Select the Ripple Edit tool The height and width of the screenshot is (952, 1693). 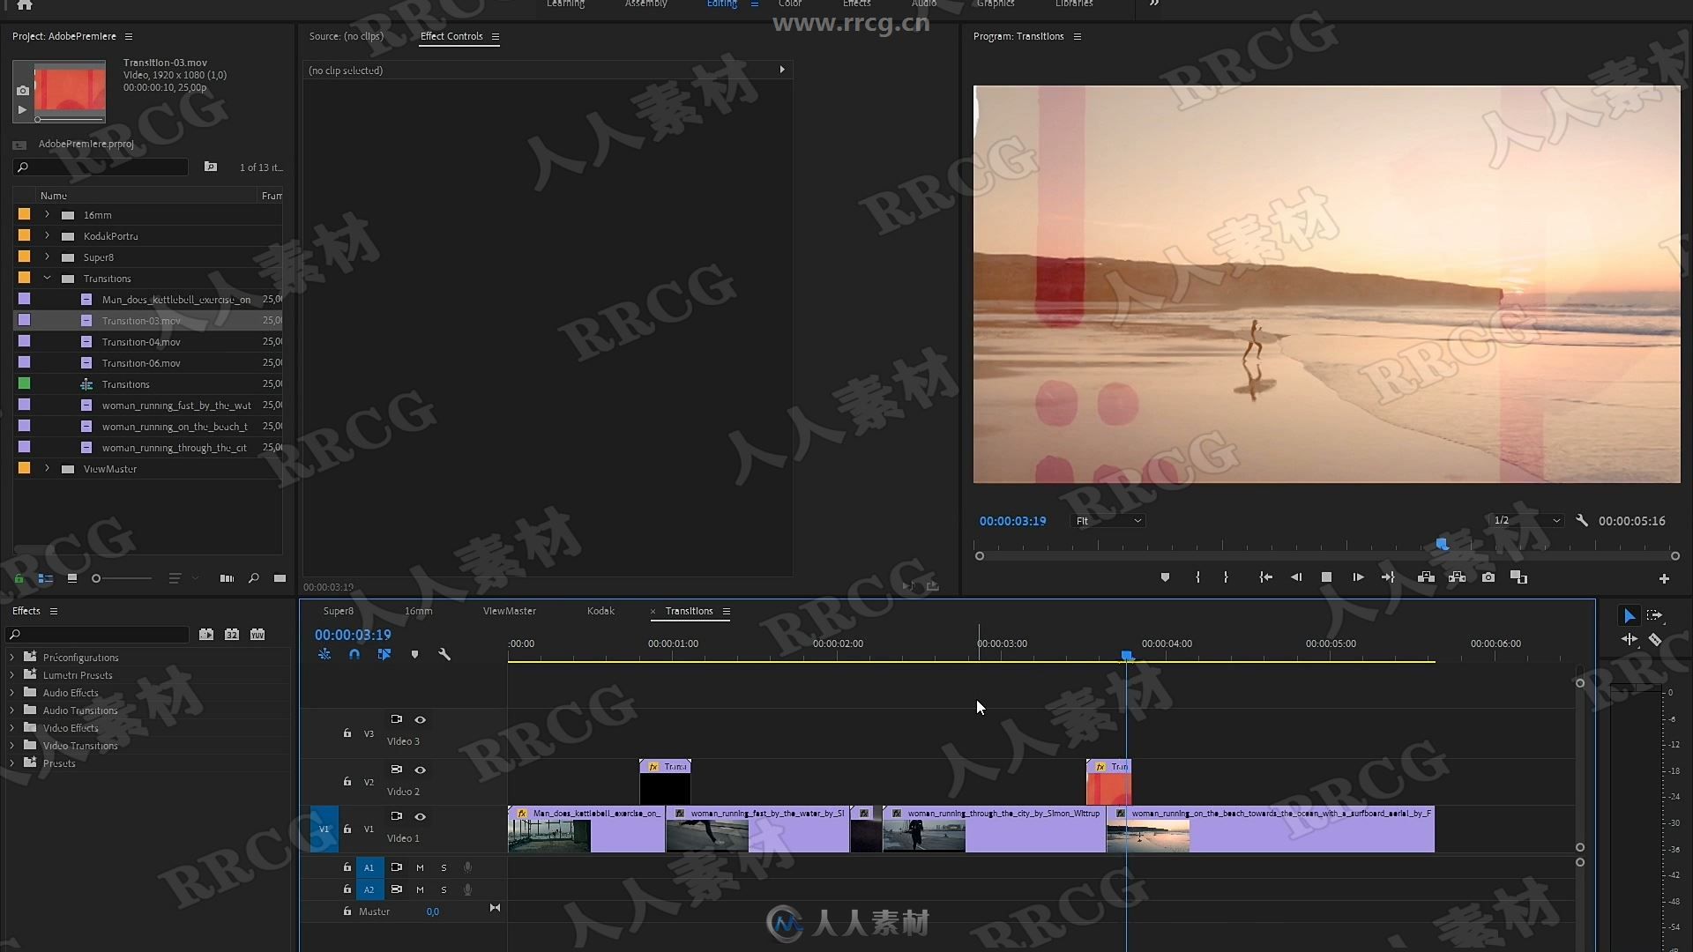click(x=1629, y=640)
